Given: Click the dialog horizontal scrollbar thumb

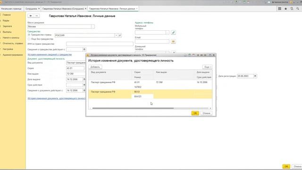Looking at the screenshot, I should pos(133,108).
